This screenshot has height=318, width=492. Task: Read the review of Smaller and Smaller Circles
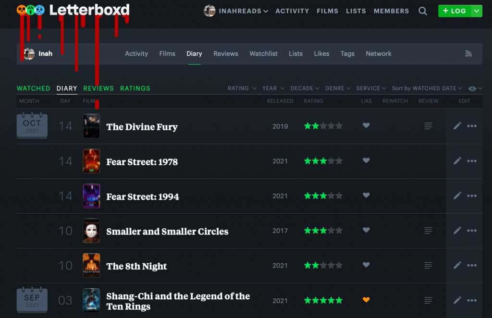pyautogui.click(x=428, y=231)
